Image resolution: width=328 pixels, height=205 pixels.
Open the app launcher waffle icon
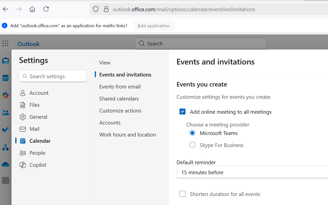tap(5, 43)
